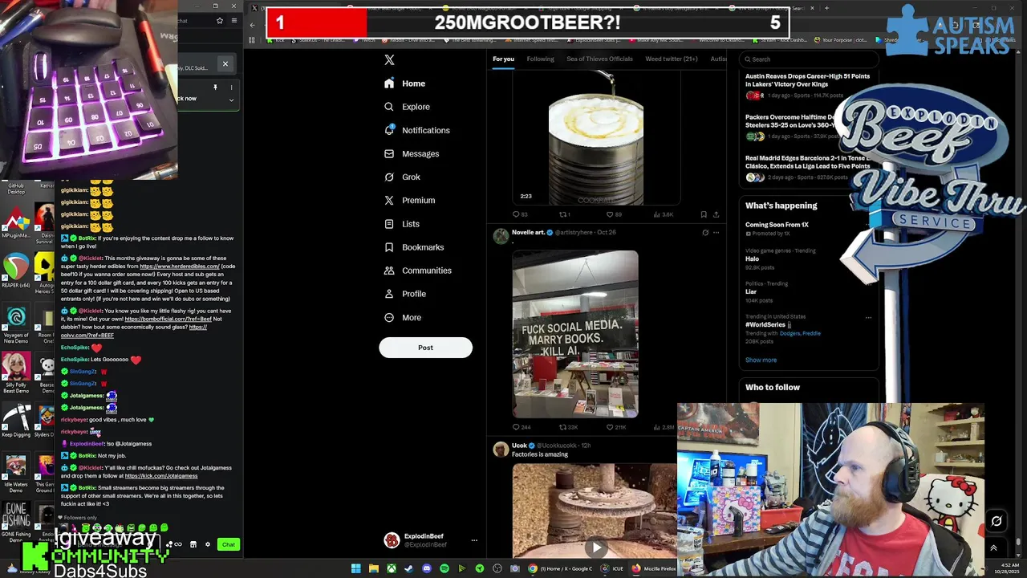The image size is (1027, 578).
Task: Open the More menu in sidebar
Action: tap(402, 317)
